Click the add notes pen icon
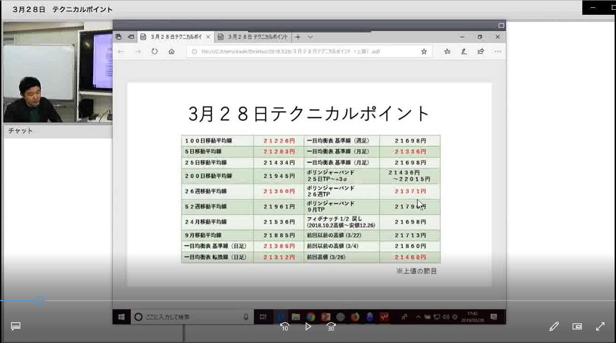The height and width of the screenshot is (343, 616). [x=464, y=51]
